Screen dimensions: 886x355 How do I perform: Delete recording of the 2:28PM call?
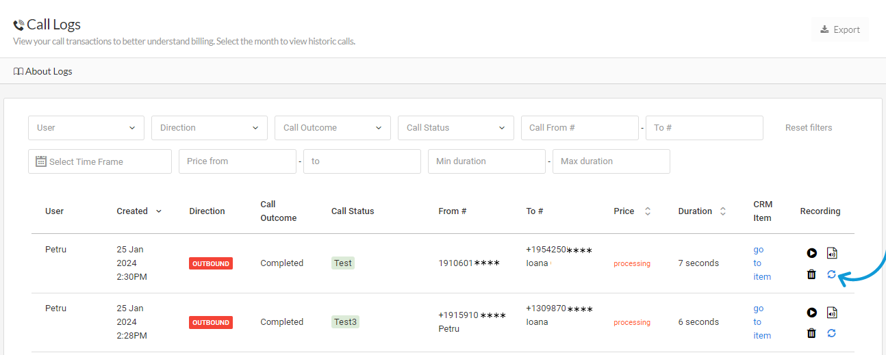click(811, 333)
